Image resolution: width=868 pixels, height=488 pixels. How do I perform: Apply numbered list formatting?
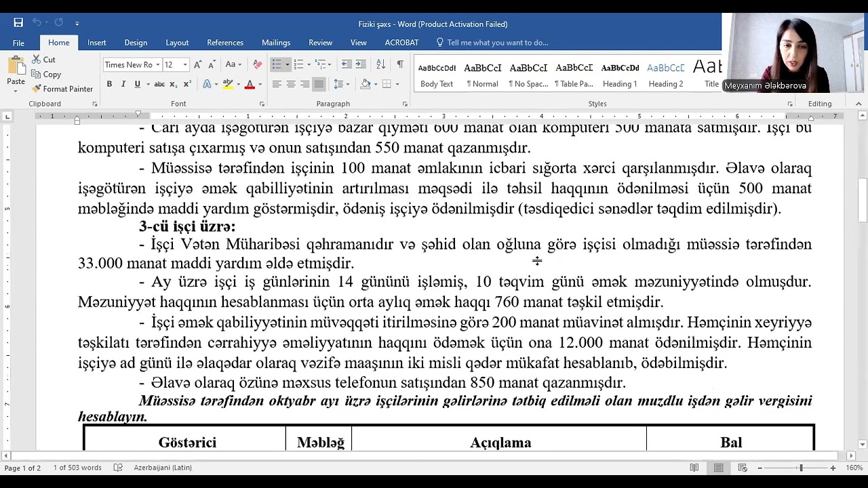(x=298, y=64)
